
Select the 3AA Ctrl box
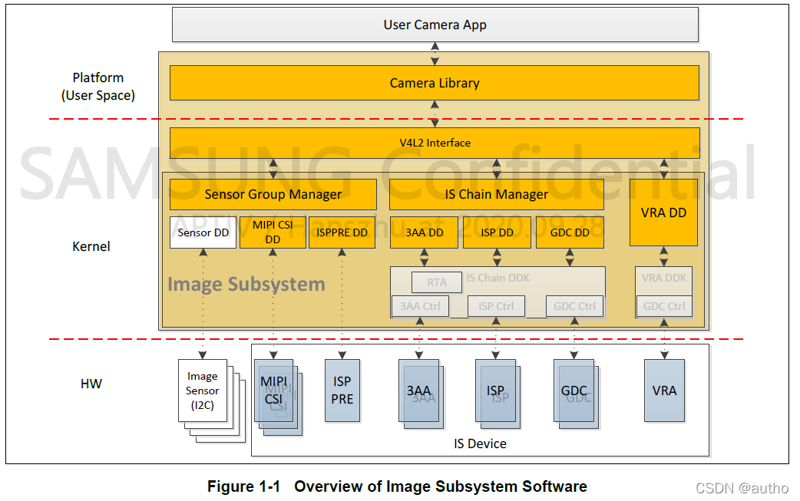click(420, 306)
